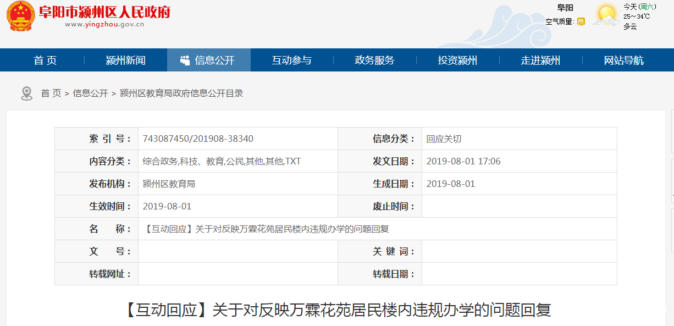Select 走进颍州 in the navigation bar

pyautogui.click(x=540, y=60)
